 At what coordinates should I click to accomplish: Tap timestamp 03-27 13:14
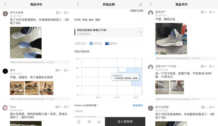click(x=16, y=74)
